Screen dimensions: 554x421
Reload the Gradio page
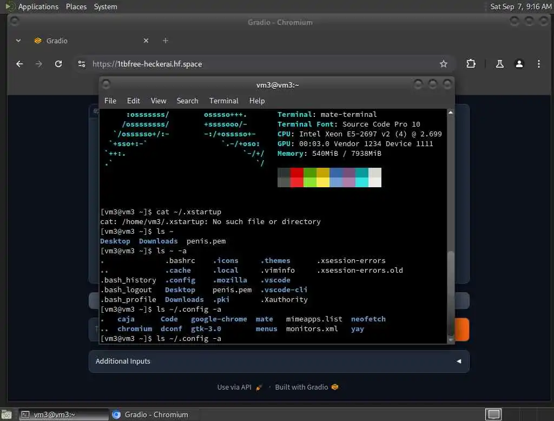tap(58, 64)
